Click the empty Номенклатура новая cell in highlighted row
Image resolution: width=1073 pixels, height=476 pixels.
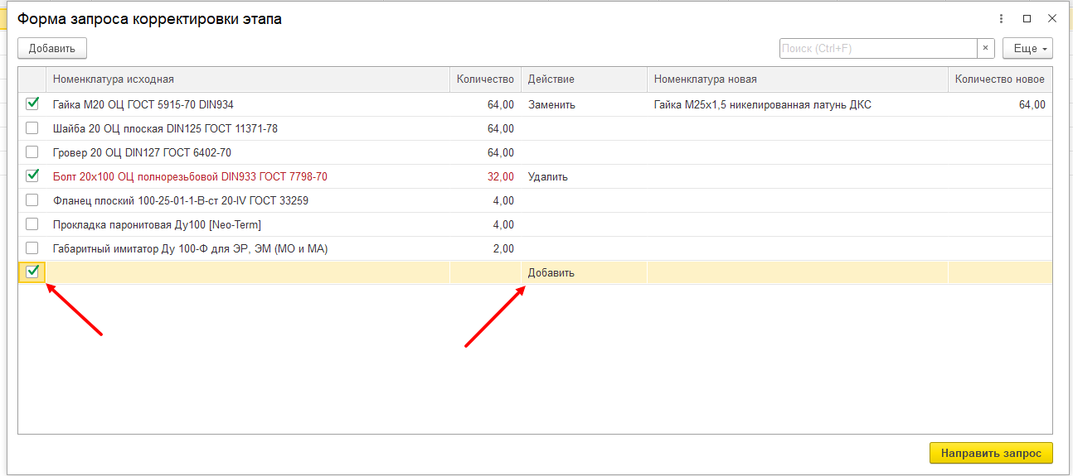point(798,272)
